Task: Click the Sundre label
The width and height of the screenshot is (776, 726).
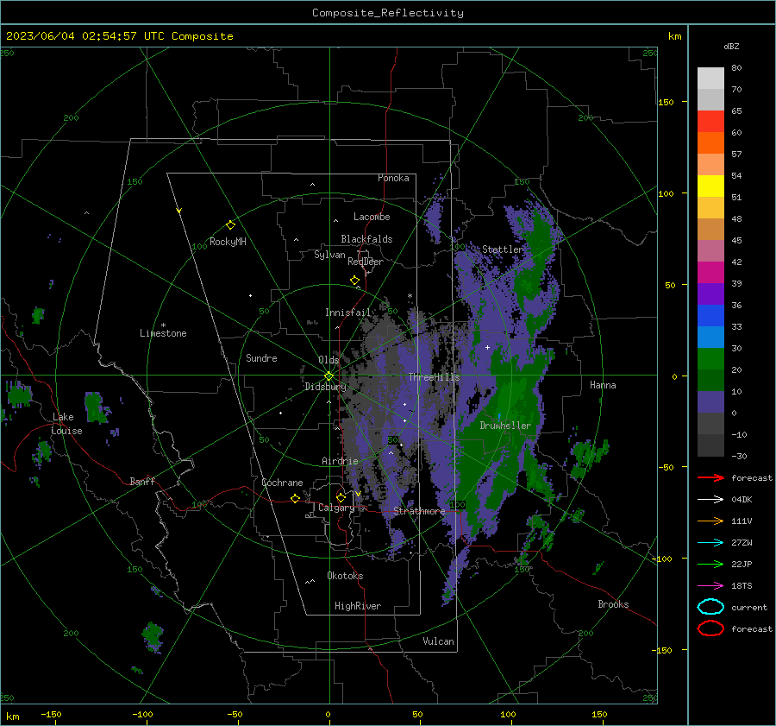Action: (x=261, y=357)
